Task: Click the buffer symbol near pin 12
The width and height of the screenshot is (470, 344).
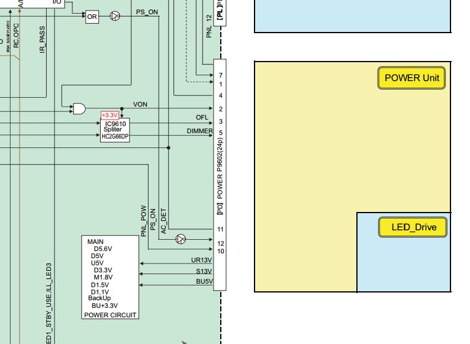Action: point(181,239)
